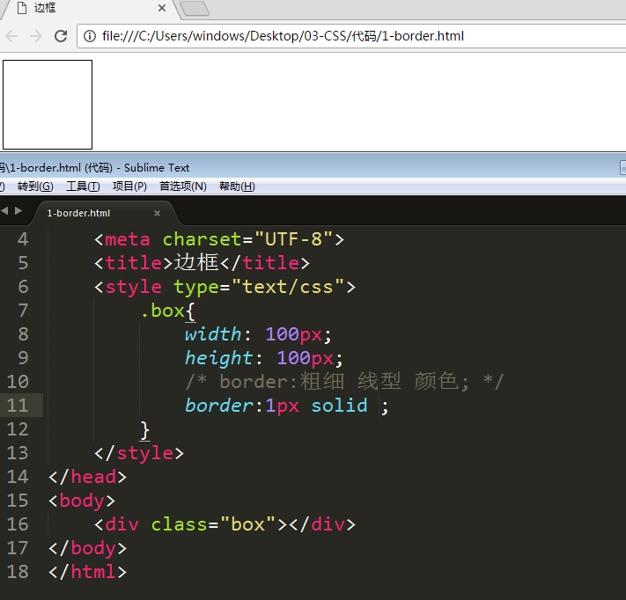Click the rendered box in the page
This screenshot has width=626, height=600.
click(x=48, y=105)
